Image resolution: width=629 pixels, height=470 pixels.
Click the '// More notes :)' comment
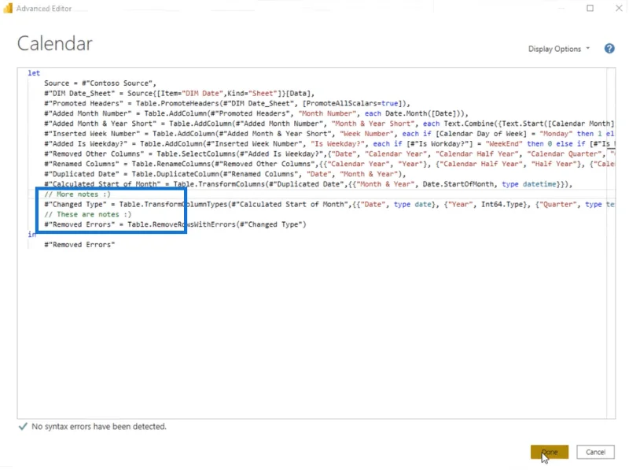tap(77, 194)
